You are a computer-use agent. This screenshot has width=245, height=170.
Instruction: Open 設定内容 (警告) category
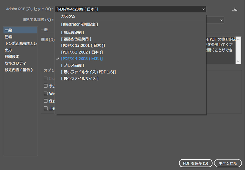coord(20,70)
